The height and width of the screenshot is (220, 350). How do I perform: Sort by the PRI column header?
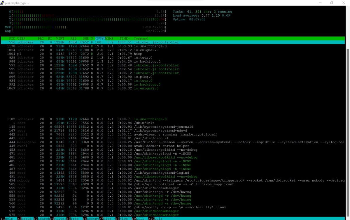click(41, 38)
